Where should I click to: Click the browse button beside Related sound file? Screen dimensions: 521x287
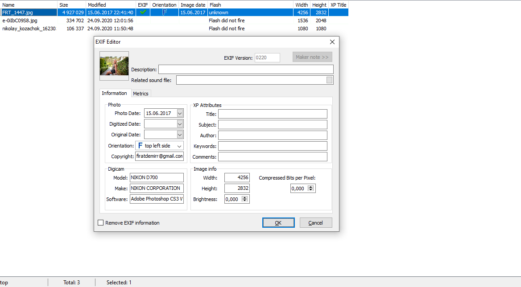tap(329, 80)
